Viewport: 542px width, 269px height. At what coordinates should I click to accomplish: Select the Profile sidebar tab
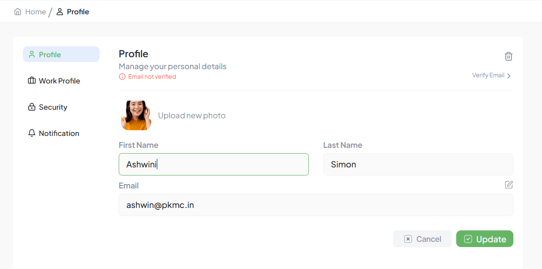click(50, 55)
